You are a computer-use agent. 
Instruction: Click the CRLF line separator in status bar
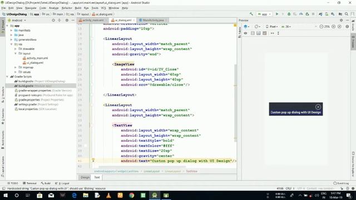click(x=290, y=188)
